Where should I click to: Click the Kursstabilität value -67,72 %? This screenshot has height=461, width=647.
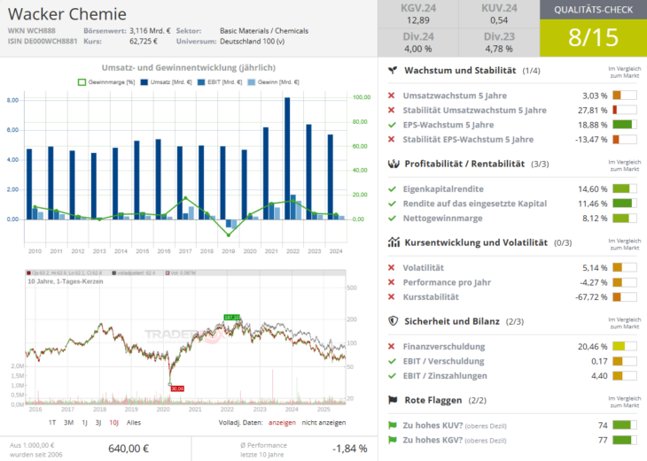click(591, 297)
